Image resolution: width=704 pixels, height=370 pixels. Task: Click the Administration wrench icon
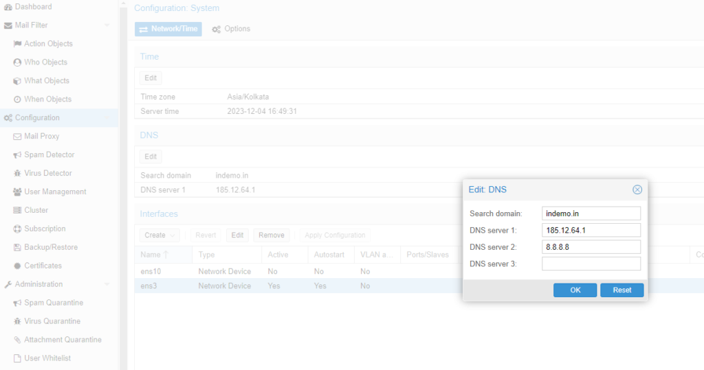(x=8, y=284)
